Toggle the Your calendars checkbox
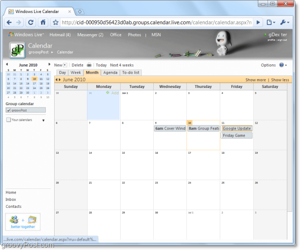This screenshot has width=300, height=250. [8, 120]
